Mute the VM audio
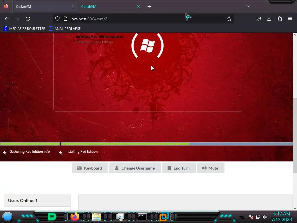Screen dimensions: 297x223 211,168
